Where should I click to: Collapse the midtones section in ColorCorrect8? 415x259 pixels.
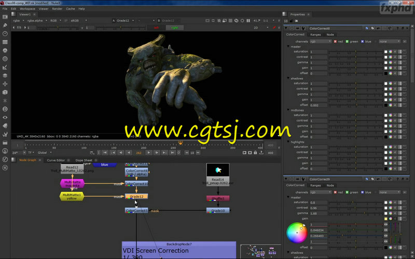[x=288, y=110]
